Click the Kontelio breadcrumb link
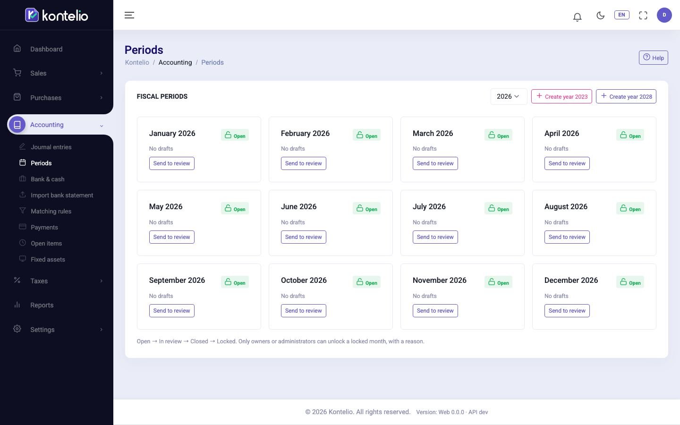The image size is (680, 425). click(x=137, y=62)
